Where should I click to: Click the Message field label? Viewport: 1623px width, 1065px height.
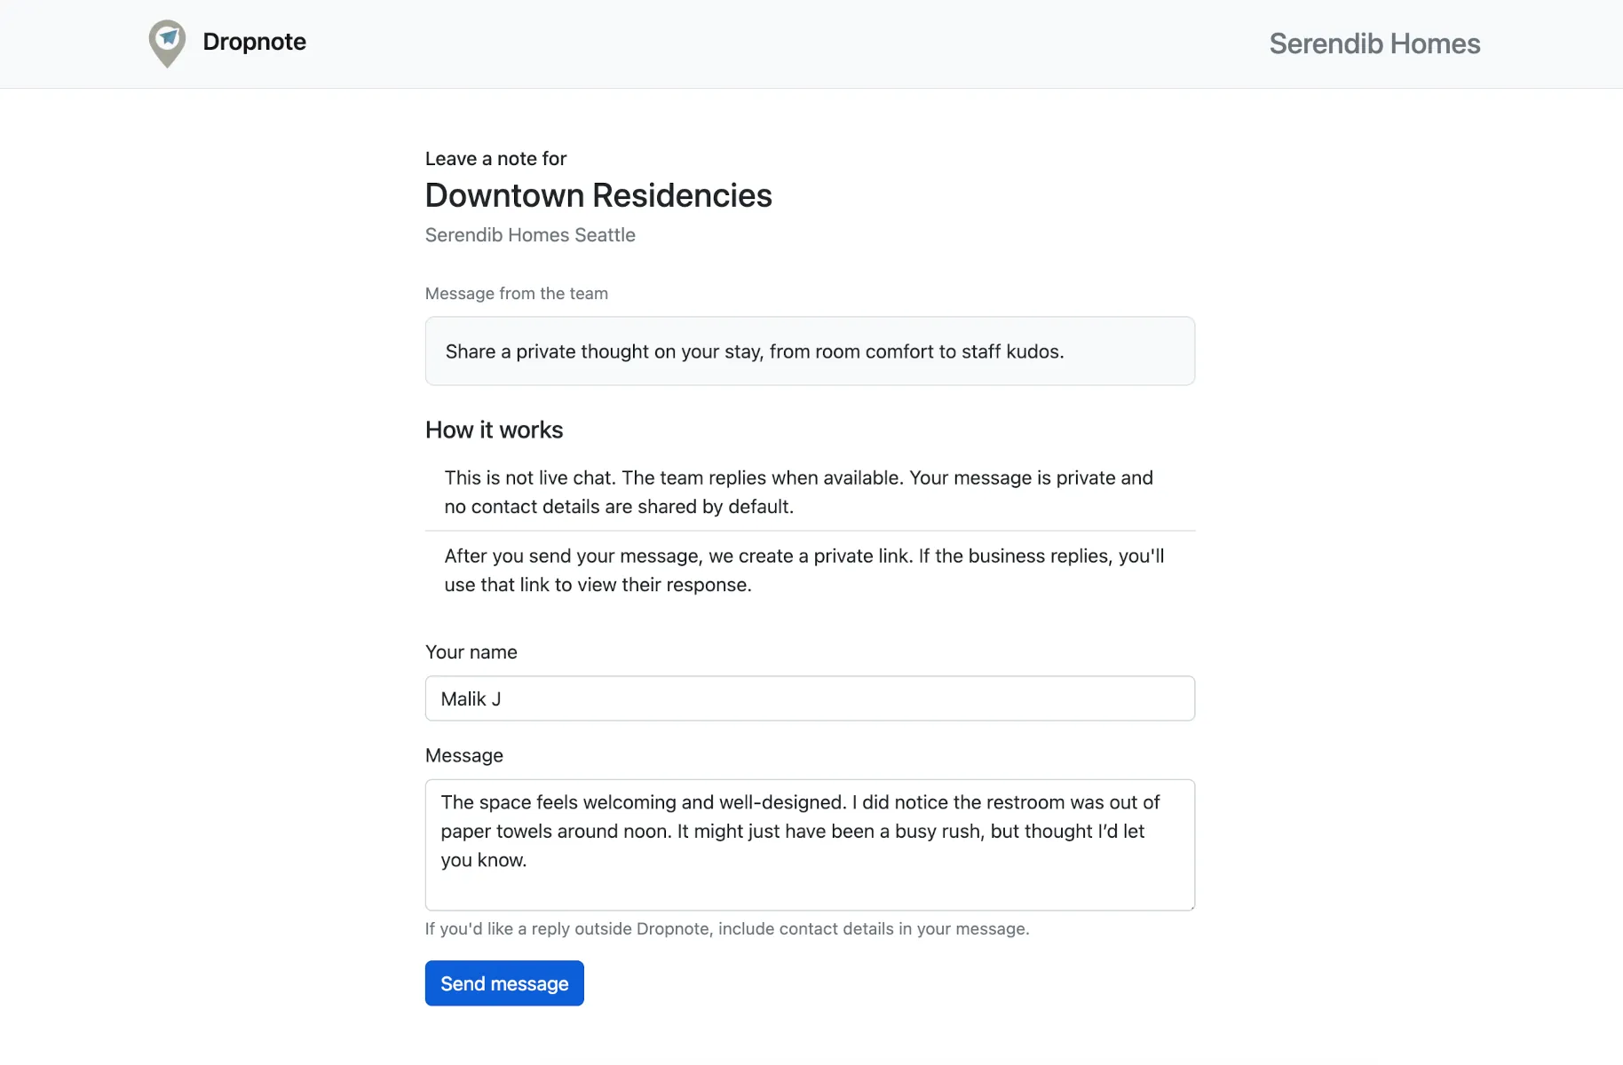coord(463,755)
